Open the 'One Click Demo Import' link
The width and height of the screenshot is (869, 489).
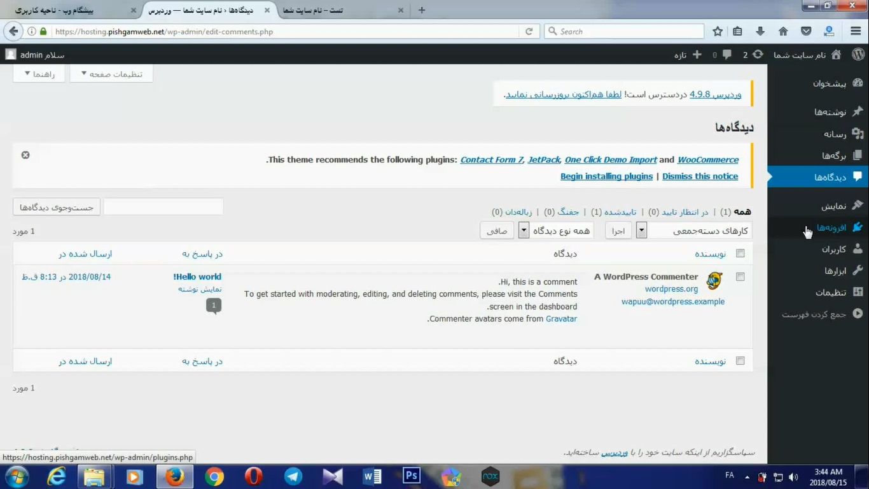click(x=611, y=160)
